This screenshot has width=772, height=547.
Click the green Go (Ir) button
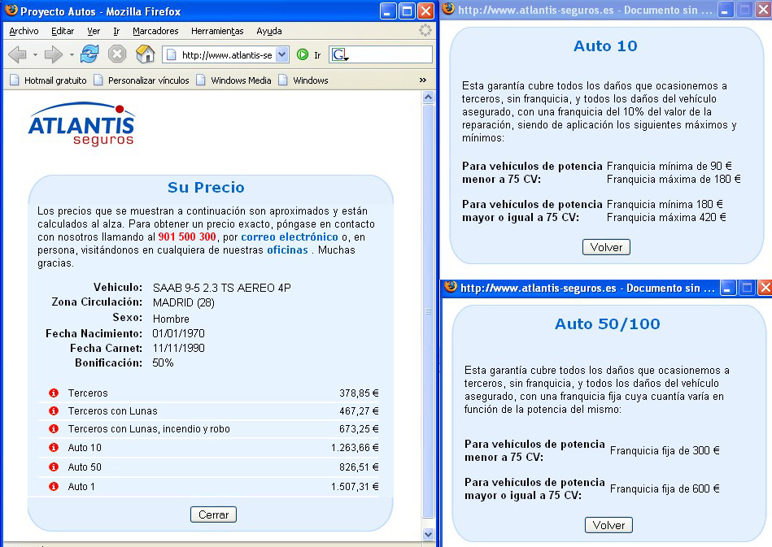coord(303,54)
